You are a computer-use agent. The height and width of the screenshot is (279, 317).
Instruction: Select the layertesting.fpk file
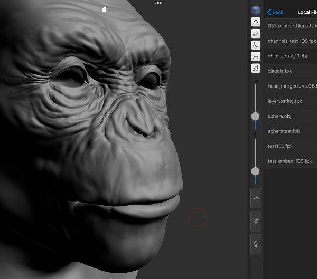(x=285, y=101)
